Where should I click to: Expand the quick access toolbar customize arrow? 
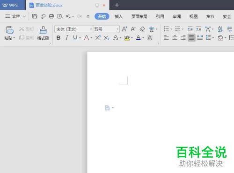(88, 16)
